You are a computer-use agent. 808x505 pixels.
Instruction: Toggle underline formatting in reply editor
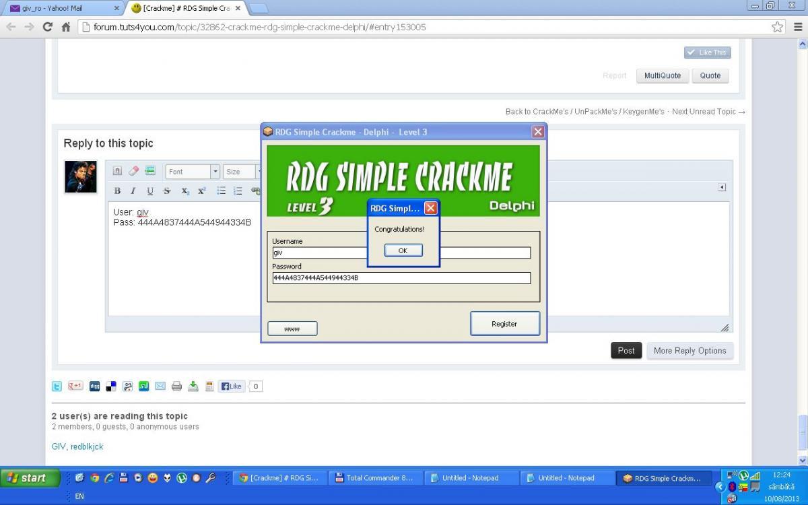tap(150, 191)
